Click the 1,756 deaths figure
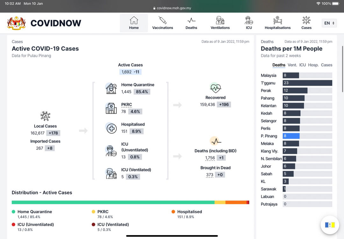The width and height of the screenshot is (344, 239). [x=210, y=158]
